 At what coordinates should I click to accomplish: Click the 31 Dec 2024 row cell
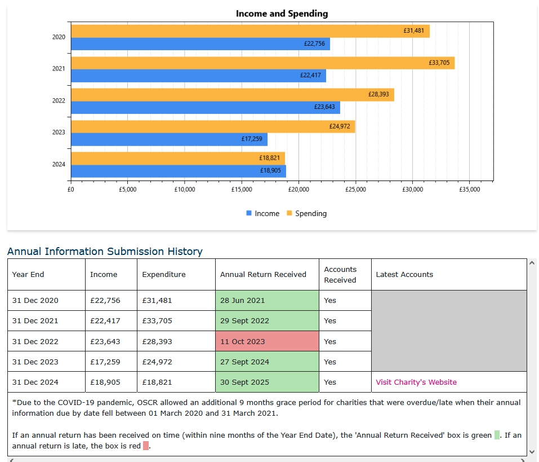click(35, 382)
